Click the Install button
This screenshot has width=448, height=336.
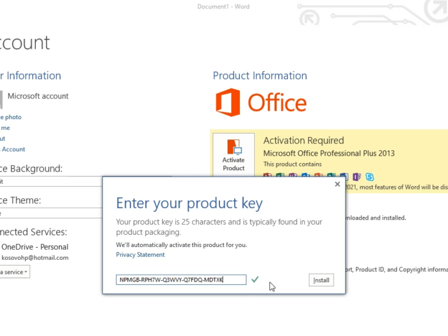[x=321, y=280]
